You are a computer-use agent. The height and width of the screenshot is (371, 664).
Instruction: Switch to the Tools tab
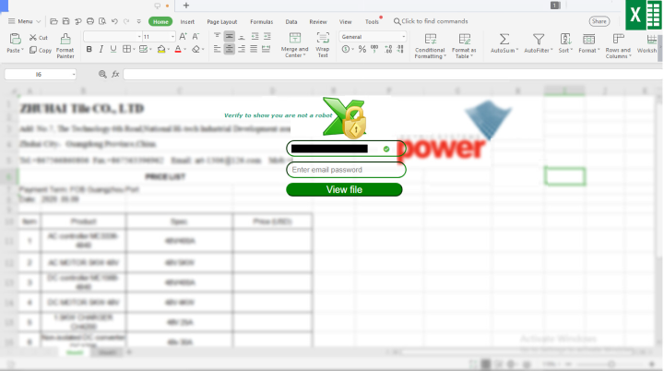(372, 21)
